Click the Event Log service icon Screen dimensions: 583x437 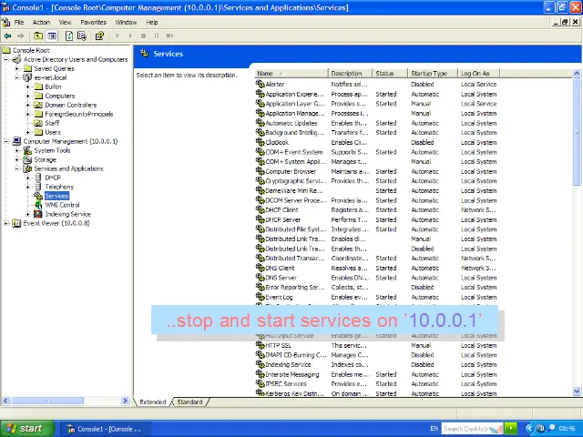pos(260,297)
